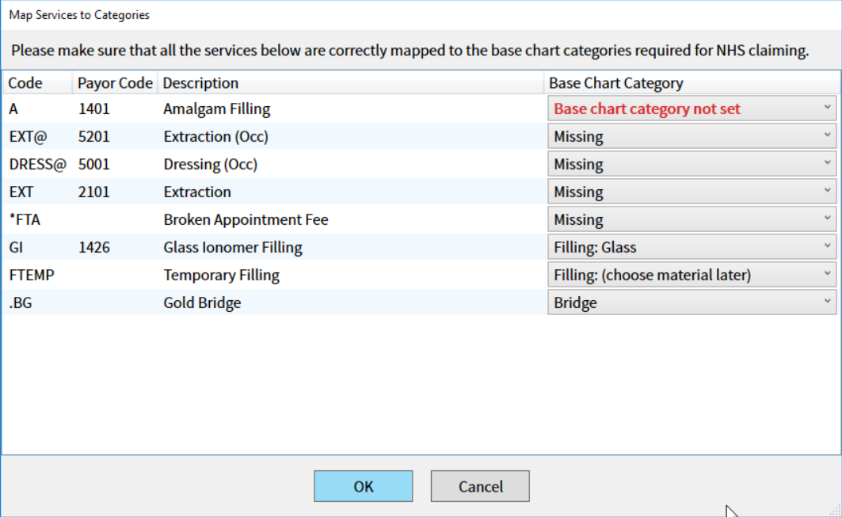Click the OK button
842x517 pixels.
364,486
